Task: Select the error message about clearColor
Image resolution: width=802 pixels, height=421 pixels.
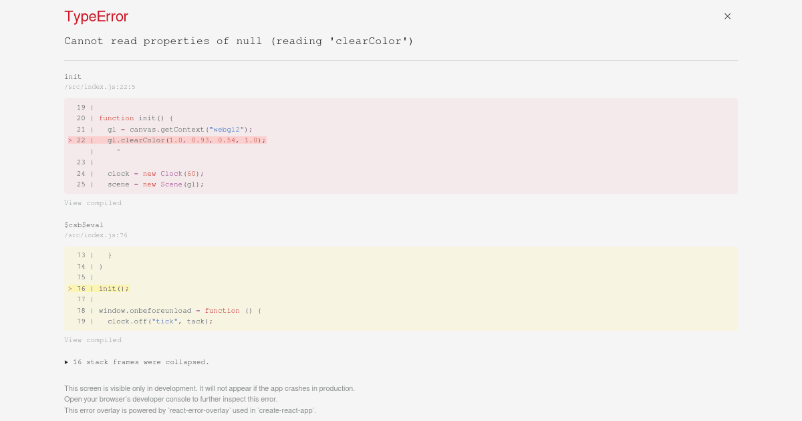Action: (x=238, y=41)
